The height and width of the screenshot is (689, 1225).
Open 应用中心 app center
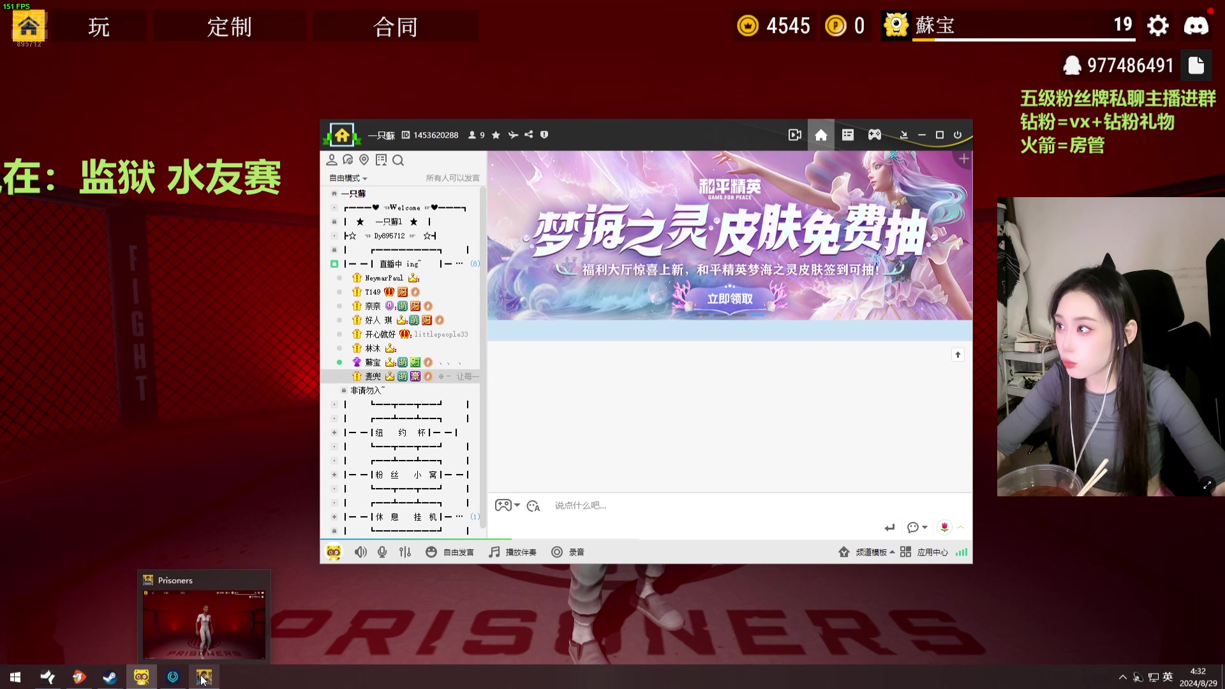click(x=924, y=552)
